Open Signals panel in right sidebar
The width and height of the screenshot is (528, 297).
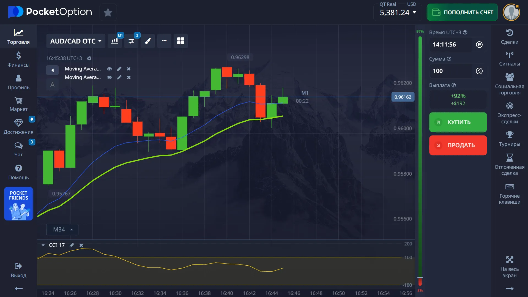tap(509, 59)
